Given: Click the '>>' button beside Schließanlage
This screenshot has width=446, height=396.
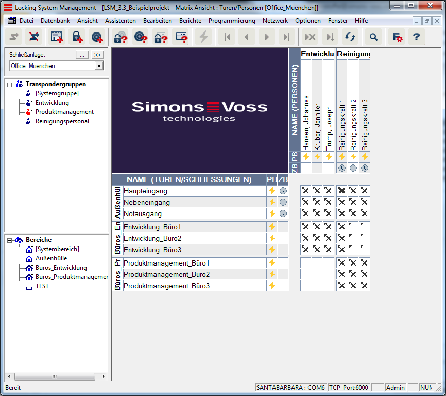Looking at the screenshot, I should coord(97,55).
